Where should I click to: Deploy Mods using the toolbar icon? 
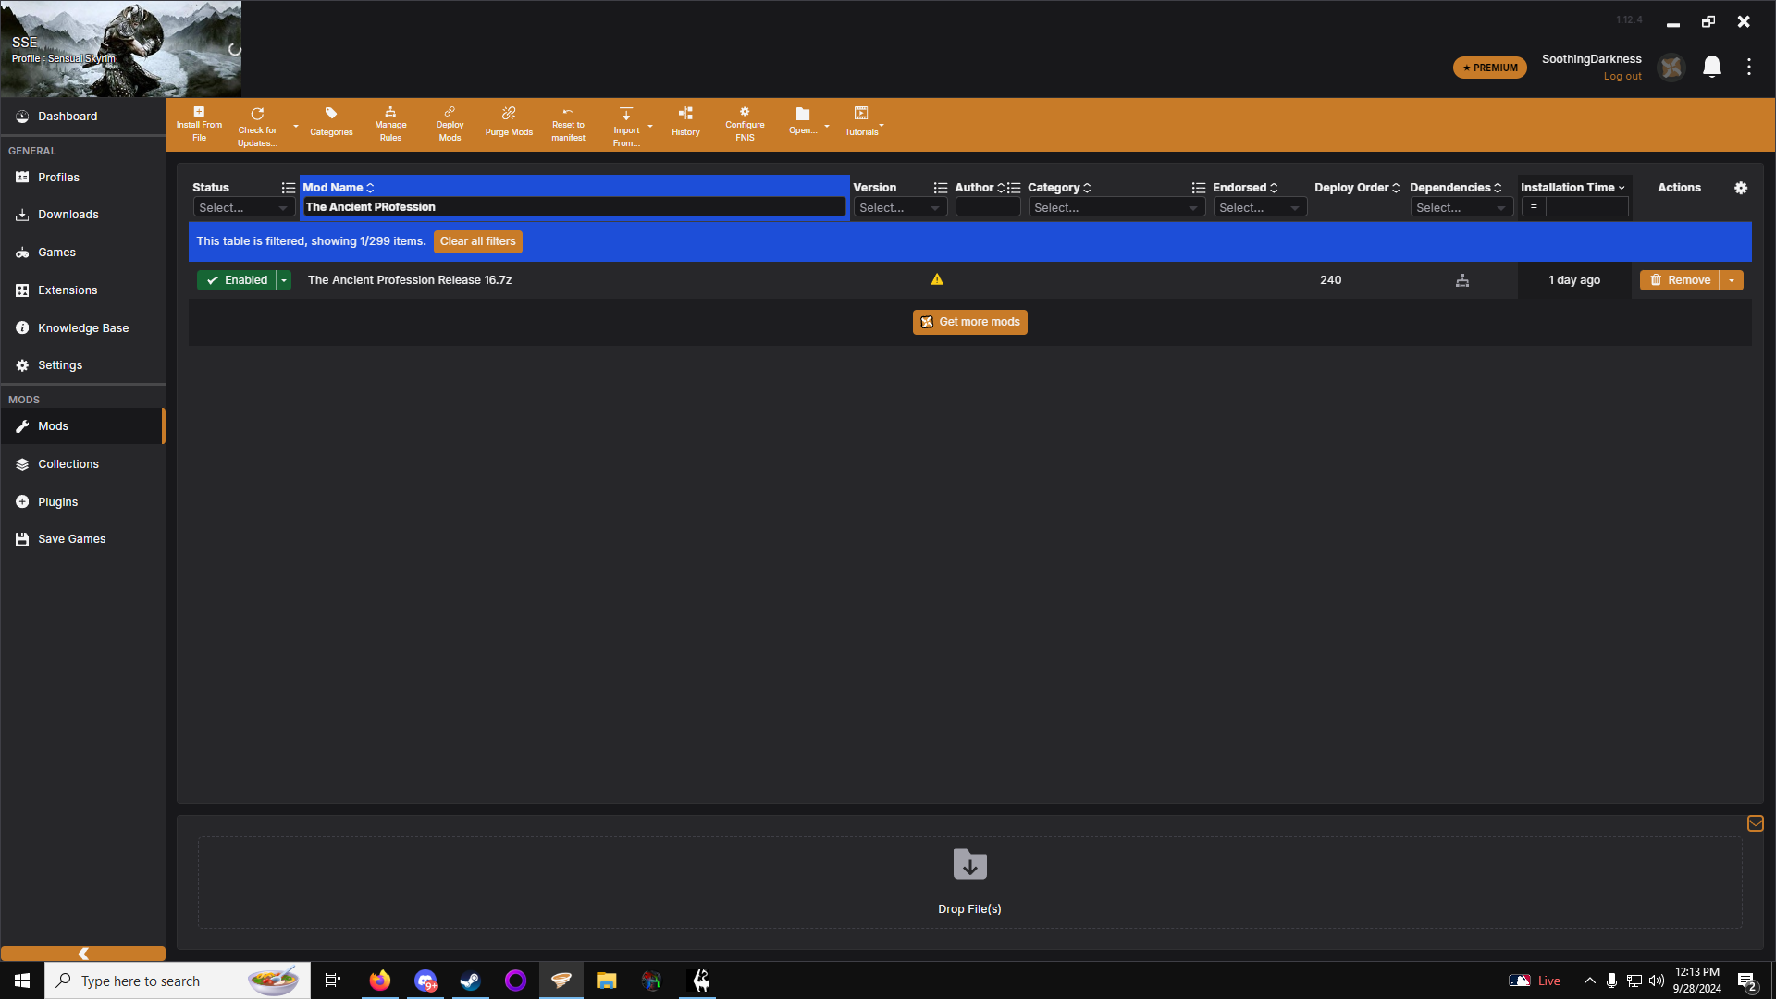tap(450, 124)
